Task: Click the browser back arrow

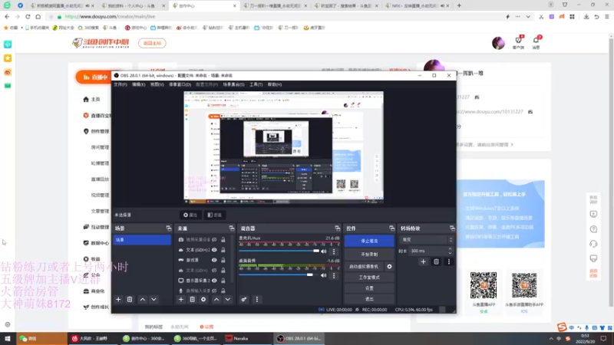Action: tap(7, 17)
